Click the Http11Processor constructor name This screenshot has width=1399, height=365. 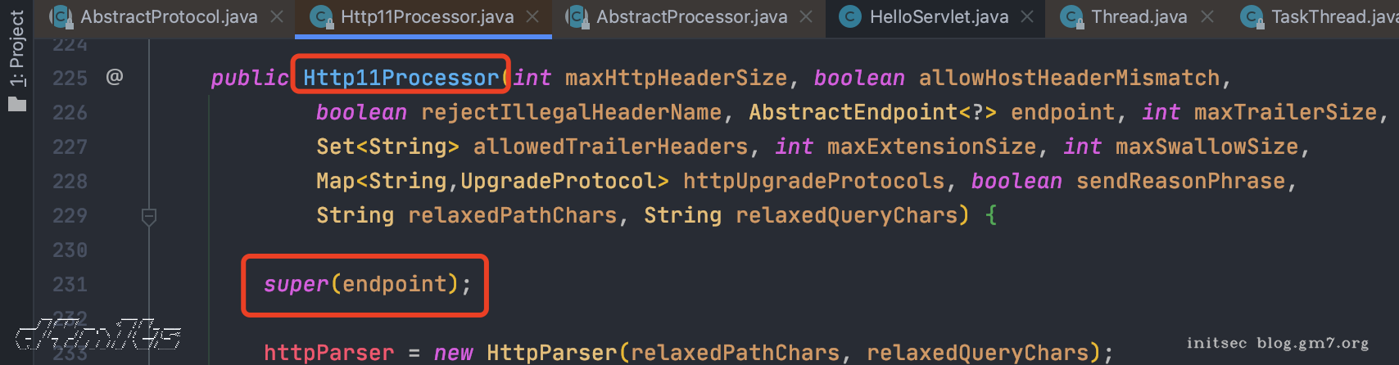[401, 78]
